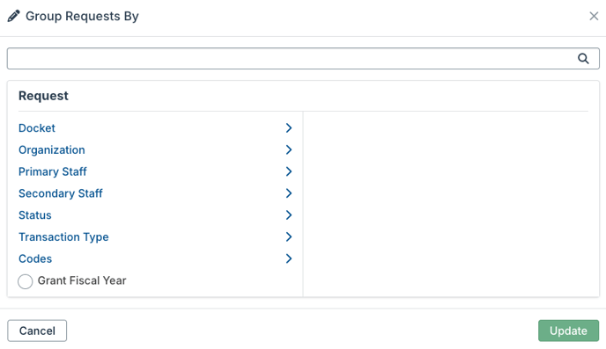Expand the Secondary Staff chevron arrow
This screenshot has height=349, width=606.
(x=289, y=193)
